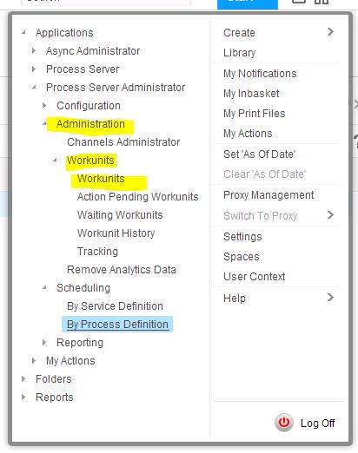Expand the Folders tree node
The height and width of the screenshot is (453, 358).
click(23, 379)
